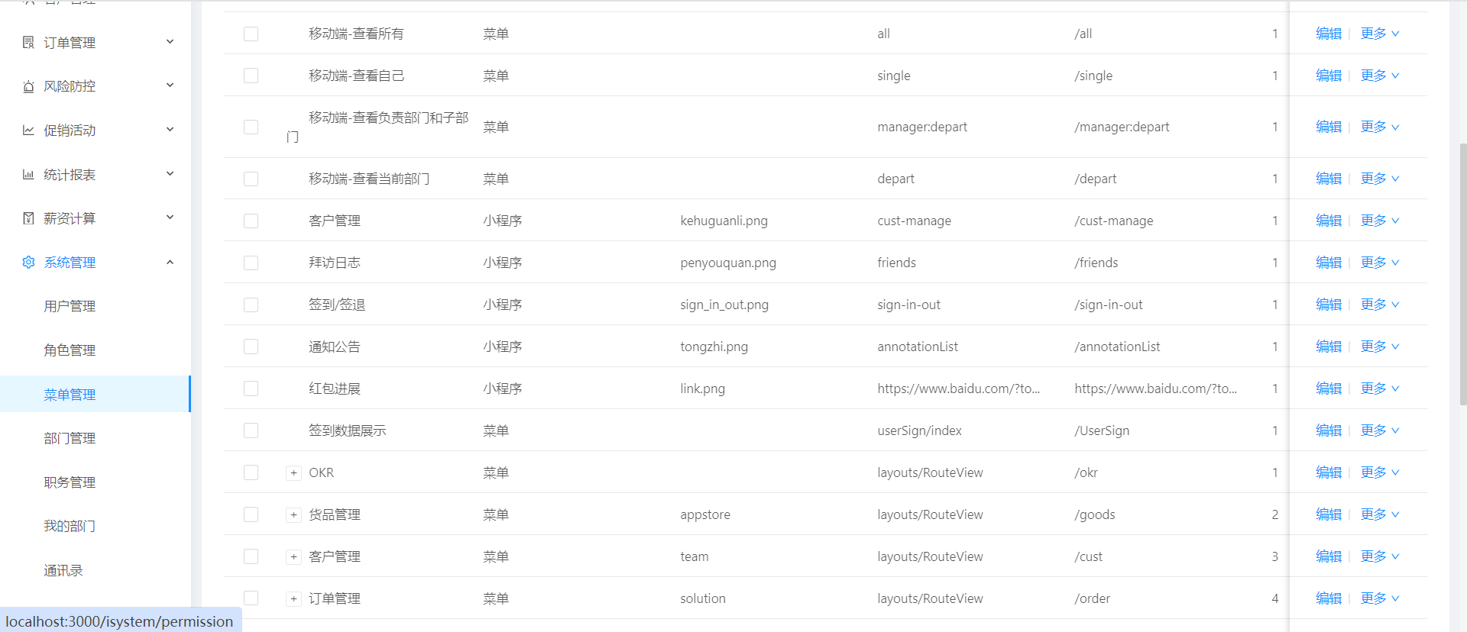The width and height of the screenshot is (1467, 632).
Task: Check the 移动端-查看当前部门 row checkbox
Action: pyautogui.click(x=251, y=179)
